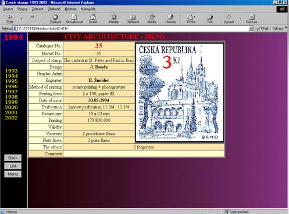Expand the forward history dropdown arrow
Screen dimensions: 289x214
click(x=44, y=19)
